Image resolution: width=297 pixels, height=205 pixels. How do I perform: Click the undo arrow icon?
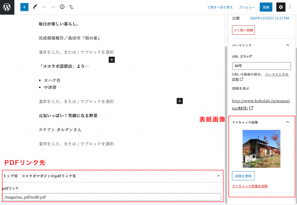(x=44, y=7)
